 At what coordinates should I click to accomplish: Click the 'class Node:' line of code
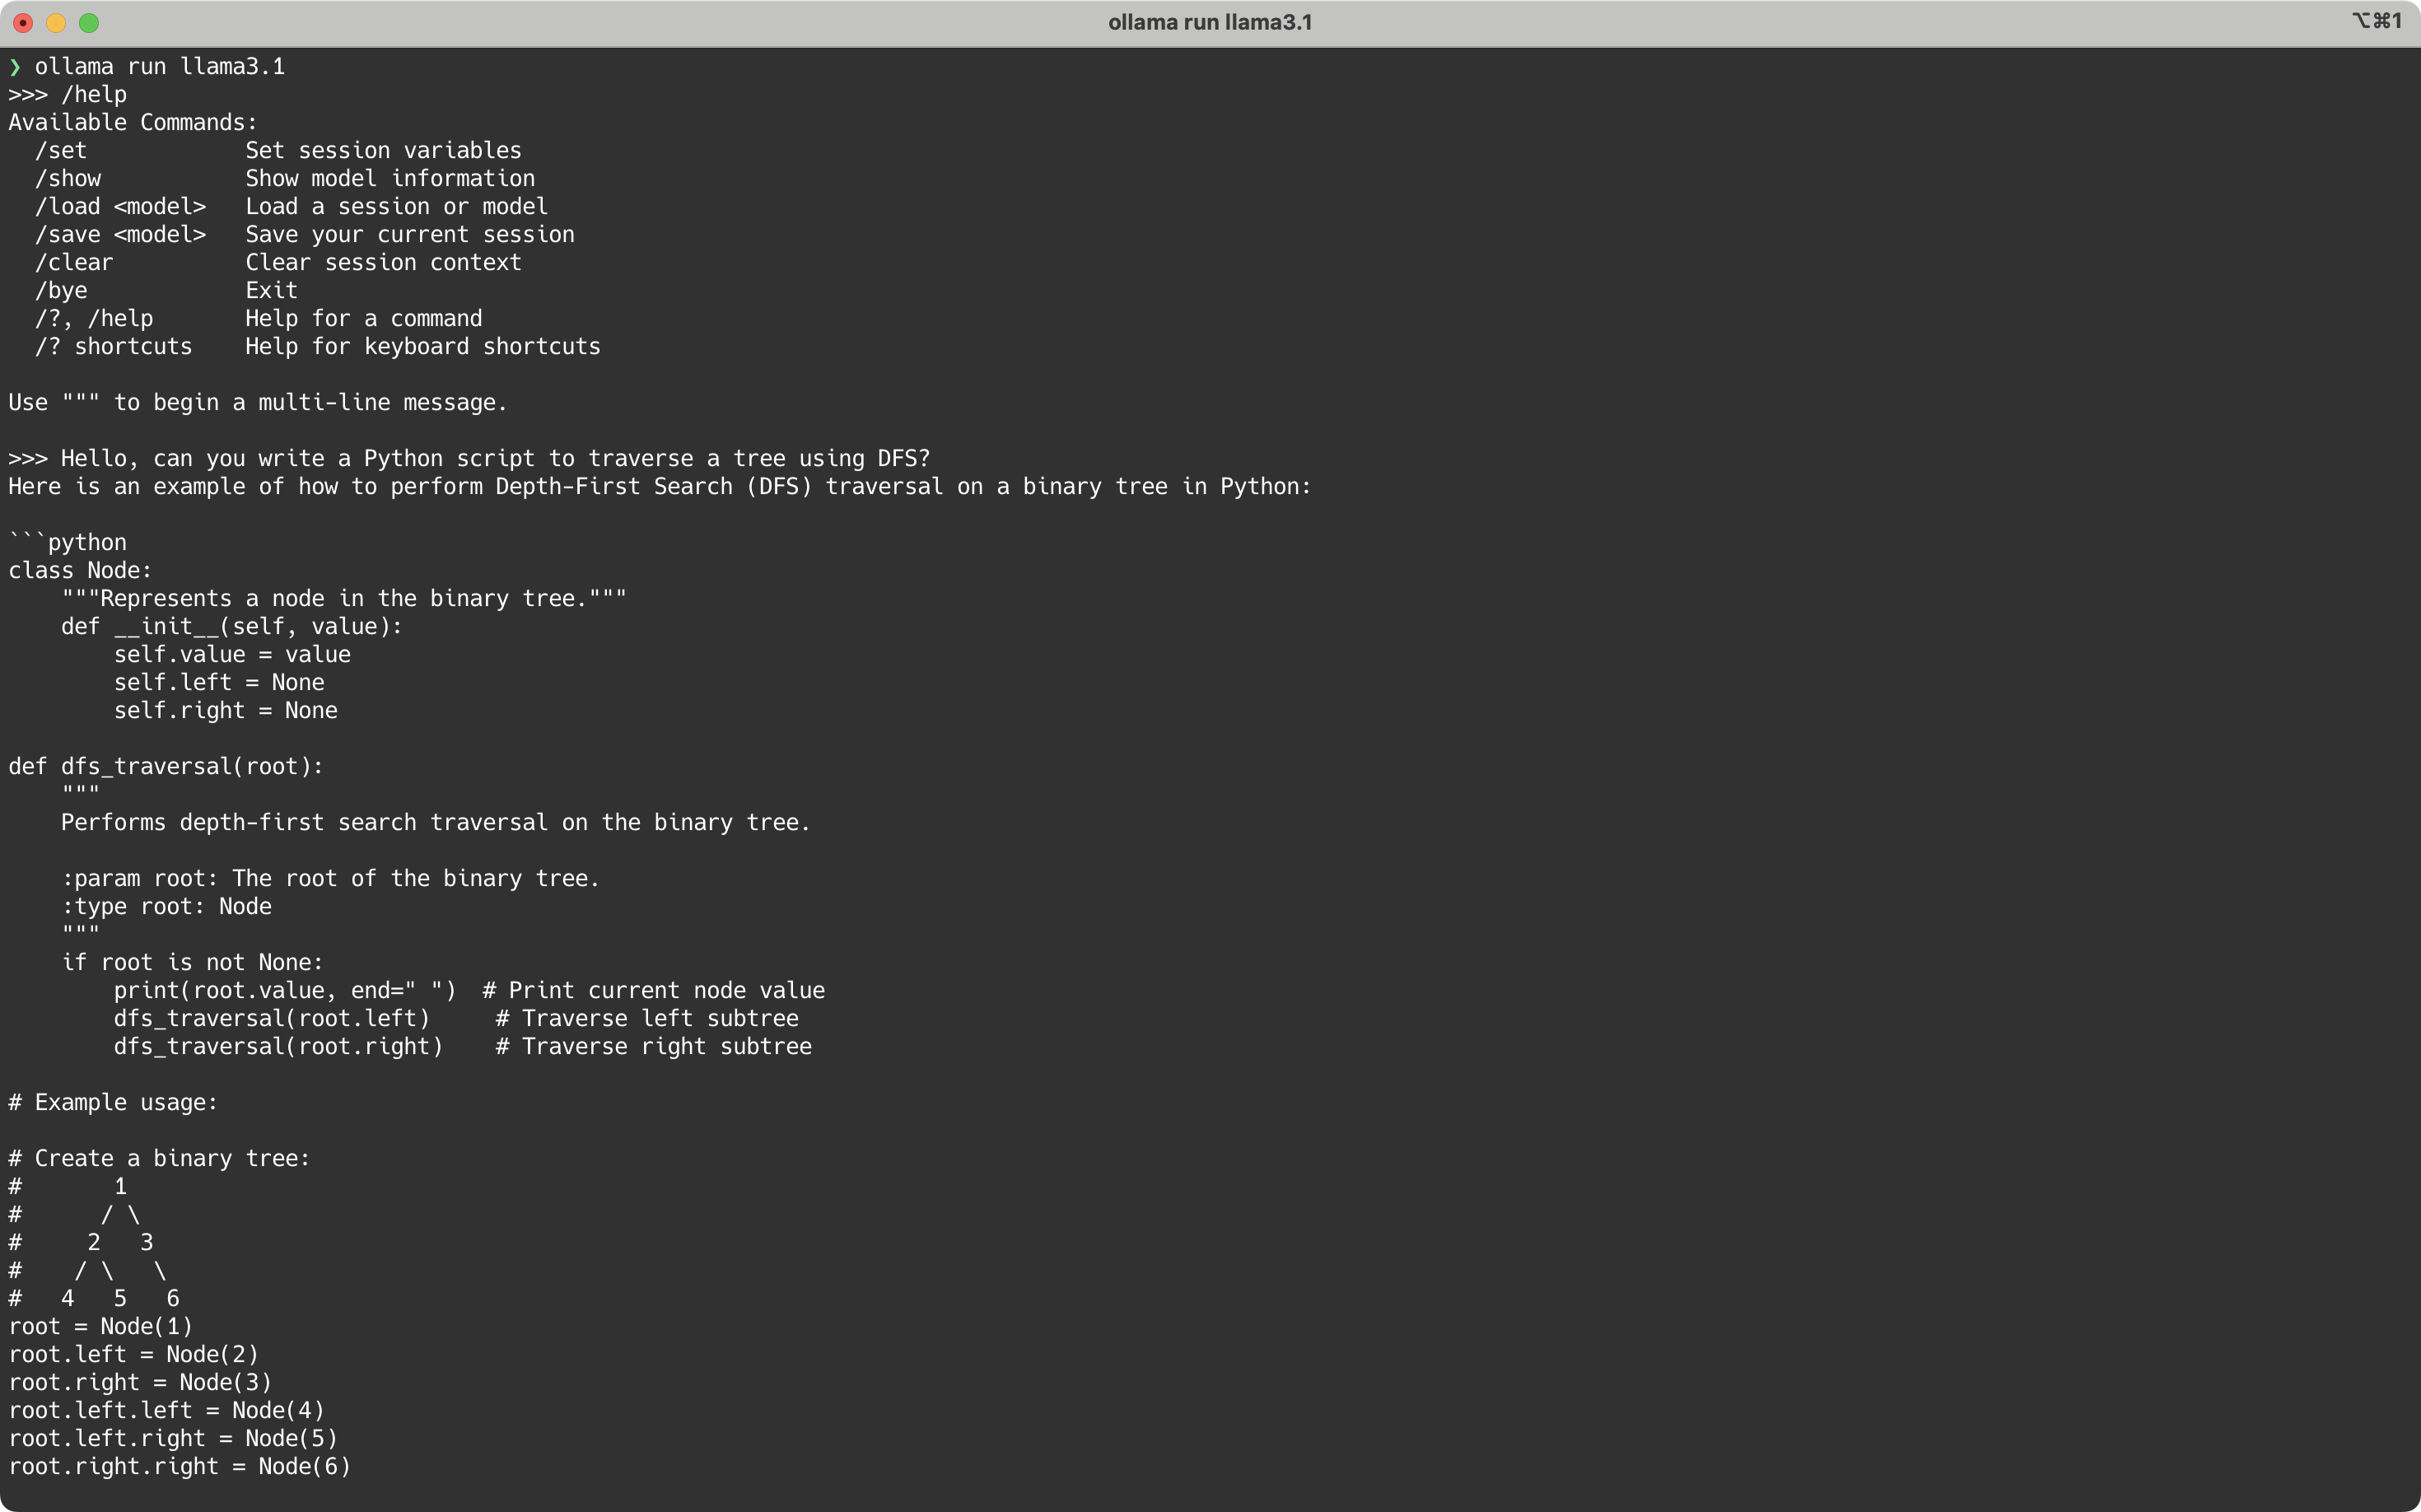click(x=80, y=571)
